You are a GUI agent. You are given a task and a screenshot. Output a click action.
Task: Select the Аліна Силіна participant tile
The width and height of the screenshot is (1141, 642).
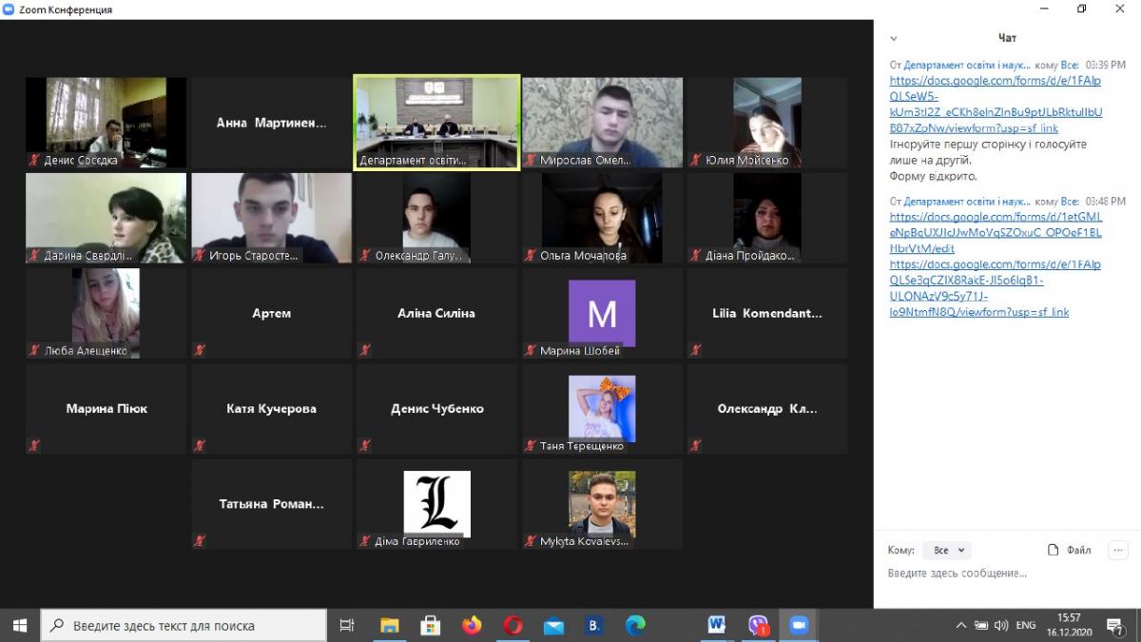[436, 313]
